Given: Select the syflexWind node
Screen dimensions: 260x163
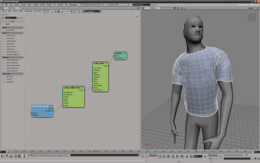Looking at the screenshot, I should [x=10, y=43].
